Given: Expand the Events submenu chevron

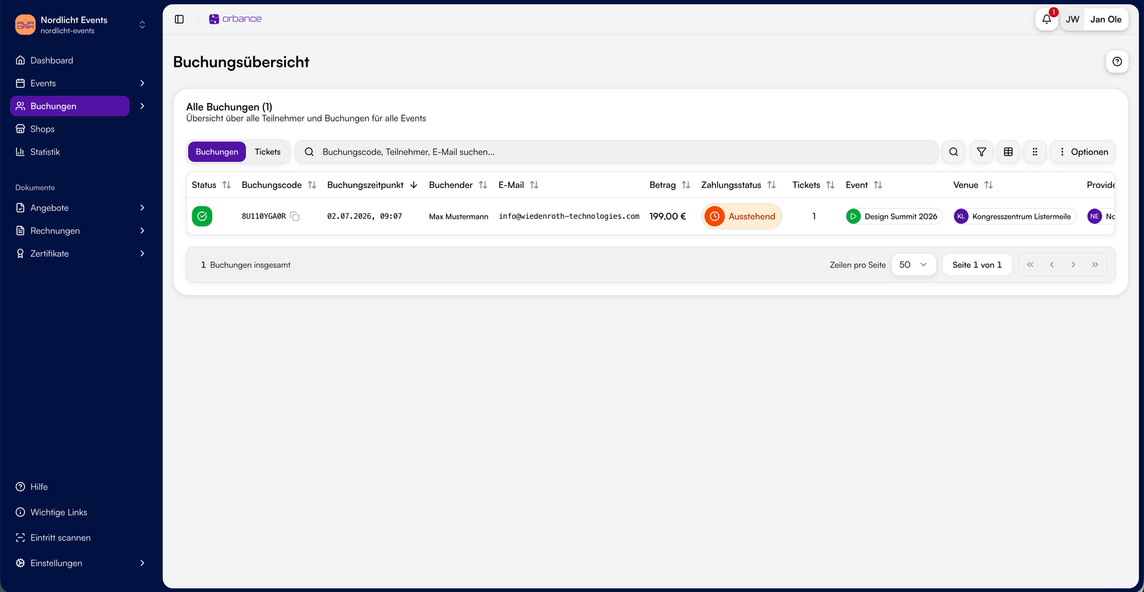Looking at the screenshot, I should (142, 84).
